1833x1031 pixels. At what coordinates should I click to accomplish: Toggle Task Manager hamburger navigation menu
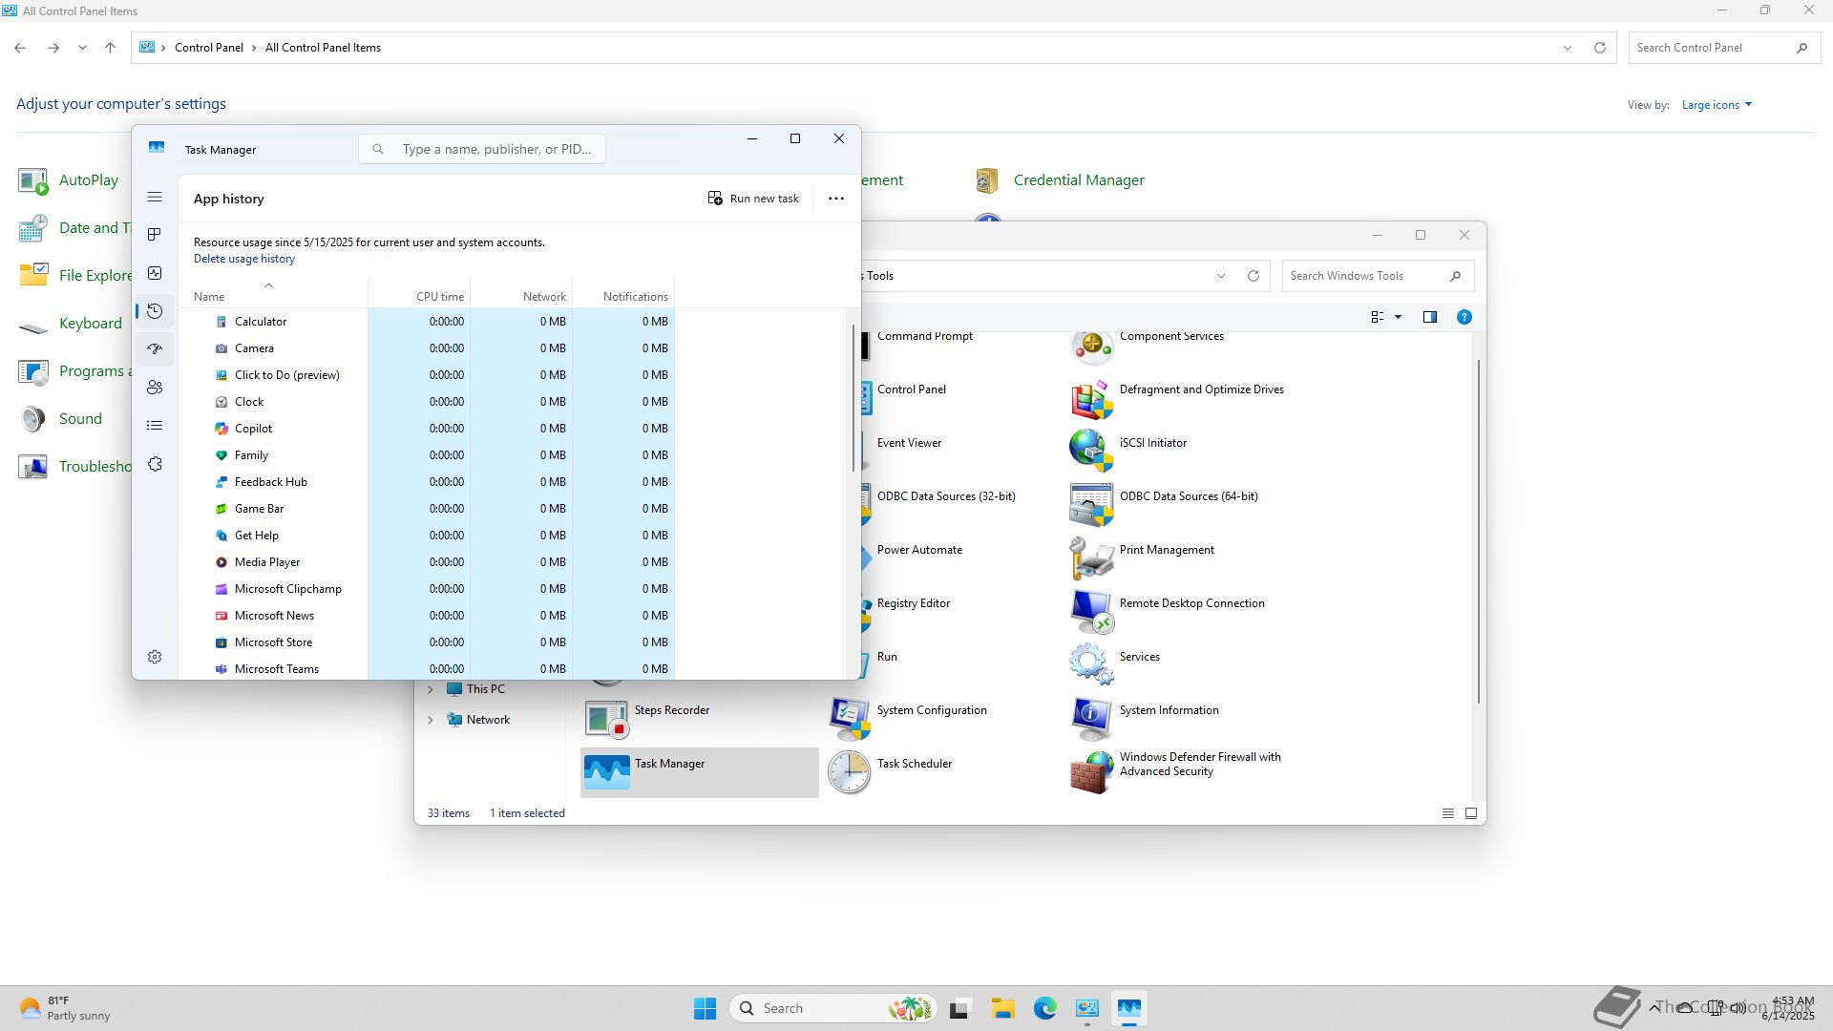[x=155, y=197]
